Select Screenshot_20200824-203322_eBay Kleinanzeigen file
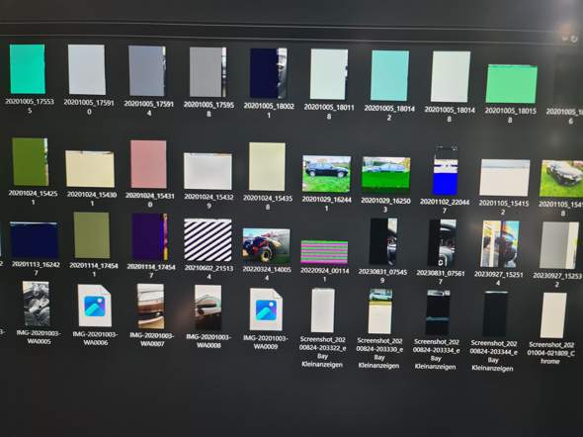 pos(323,310)
